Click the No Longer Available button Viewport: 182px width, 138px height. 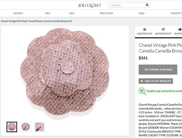[x=158, y=70]
